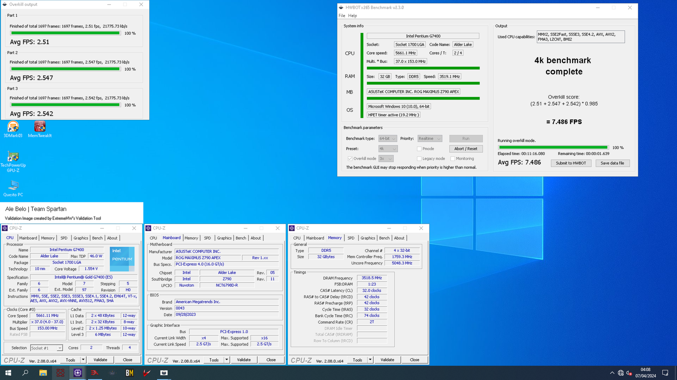
Task: Open the Help menu in HWBOT x265
Action: pyautogui.click(x=352, y=15)
